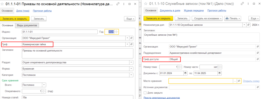Adjust the Оперативного срок spinner arrows
The image size is (263, 99).
click(x=44, y=91)
